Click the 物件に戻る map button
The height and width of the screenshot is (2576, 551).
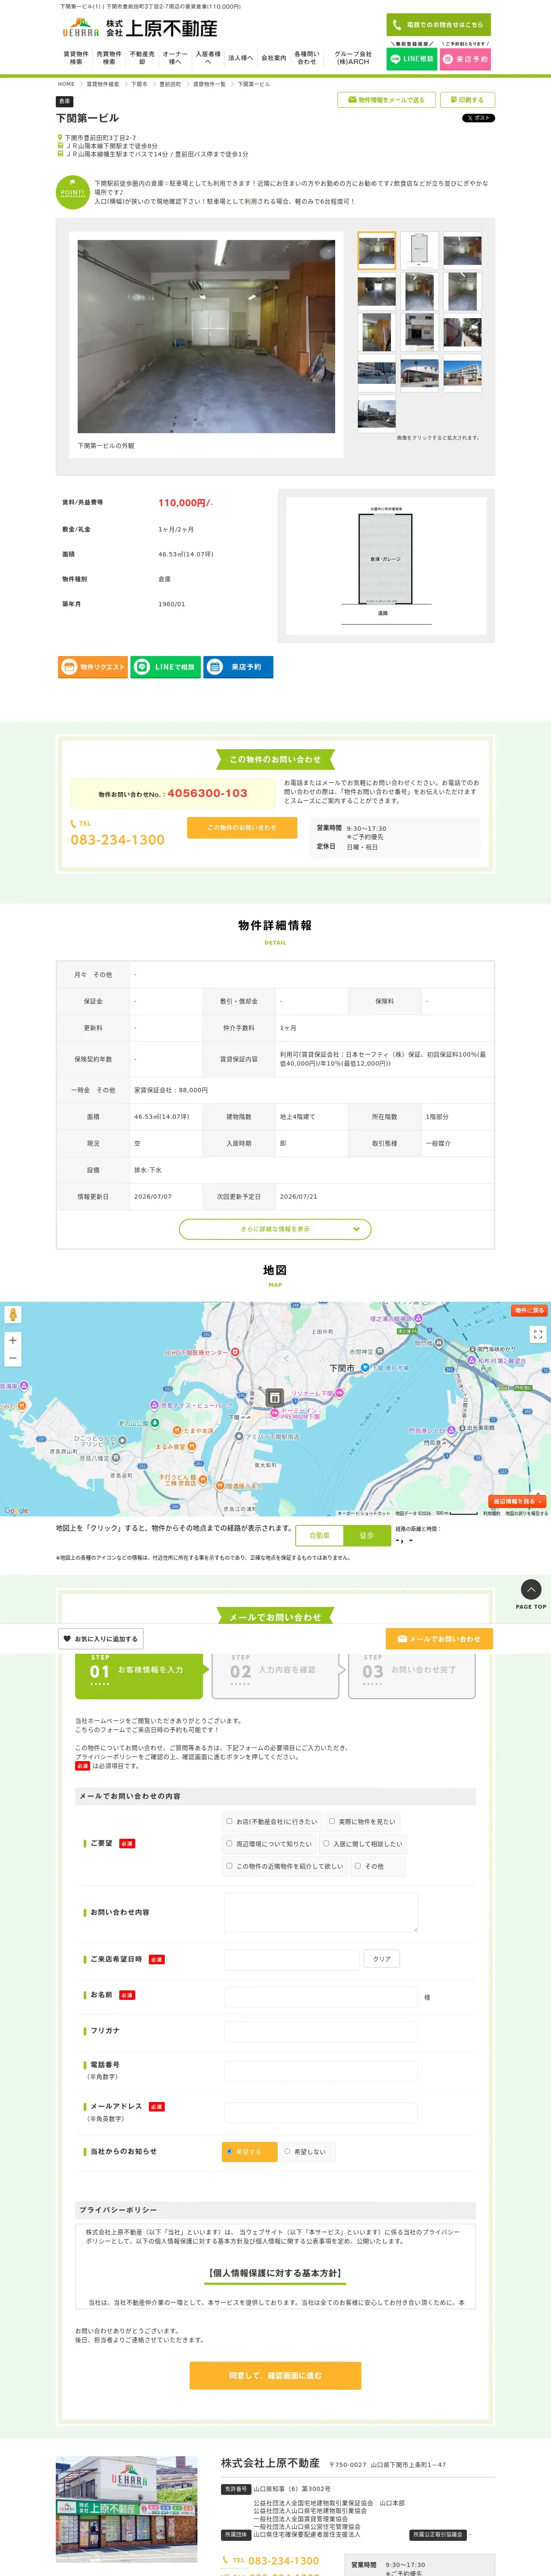tap(529, 1310)
